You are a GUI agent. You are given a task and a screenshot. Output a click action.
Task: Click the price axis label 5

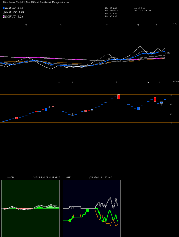(x=171, y=95)
